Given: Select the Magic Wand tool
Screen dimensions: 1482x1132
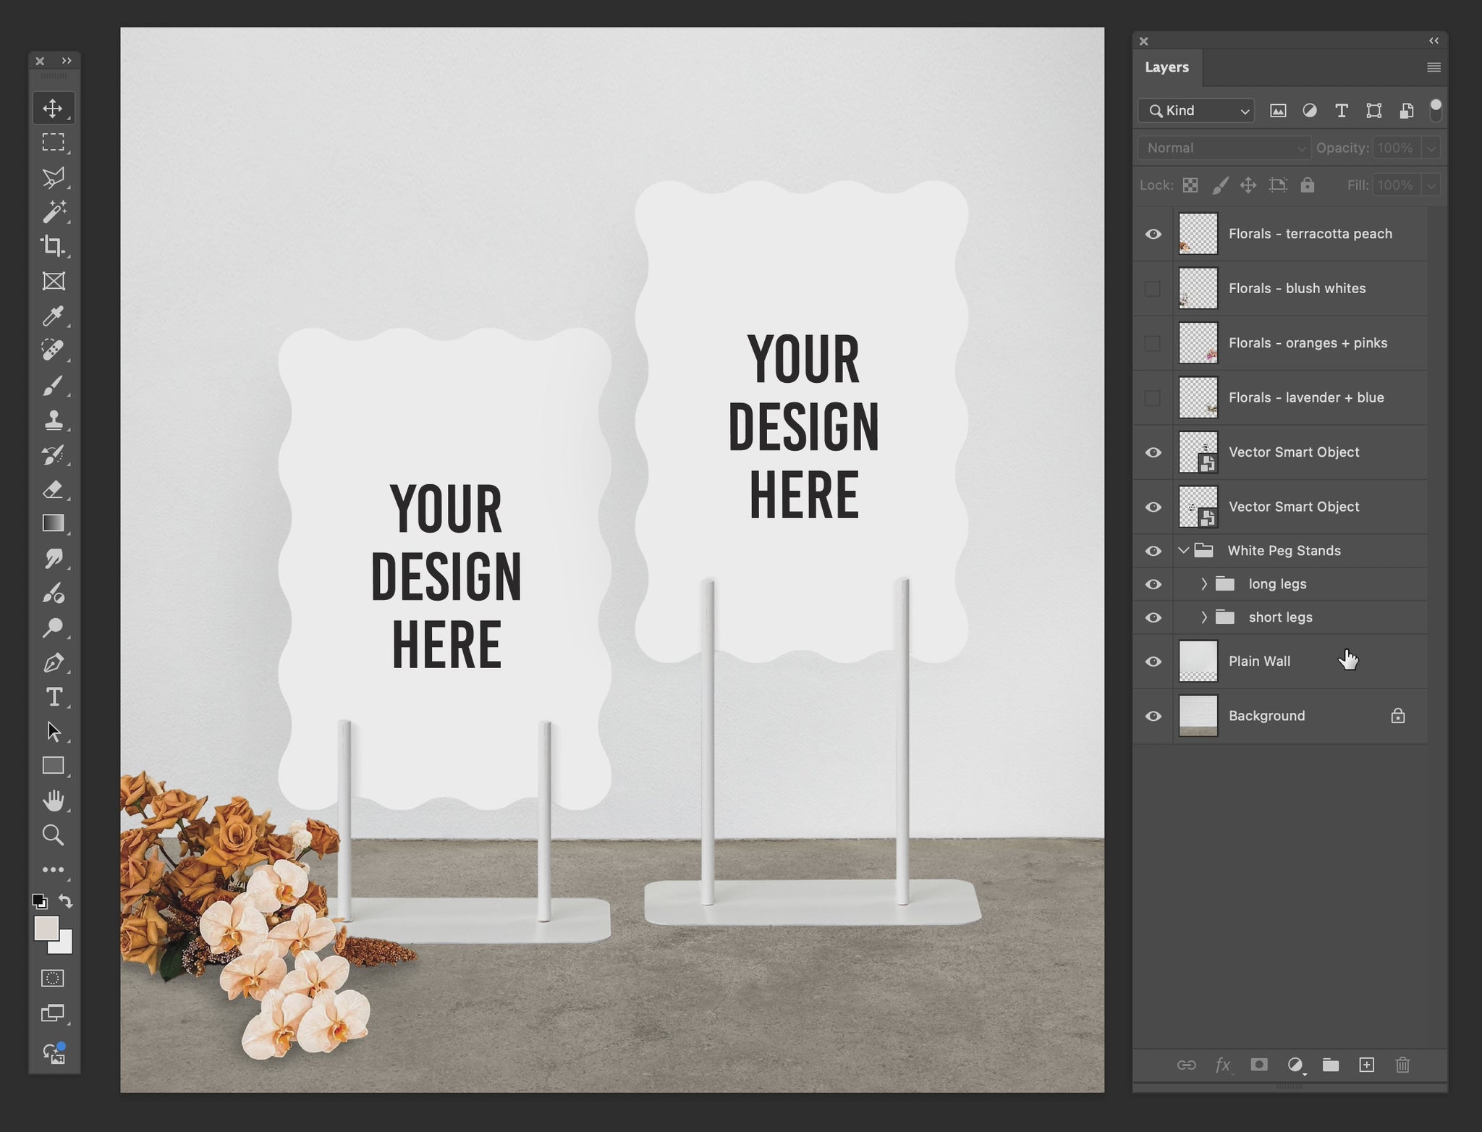Looking at the screenshot, I should click(x=54, y=211).
